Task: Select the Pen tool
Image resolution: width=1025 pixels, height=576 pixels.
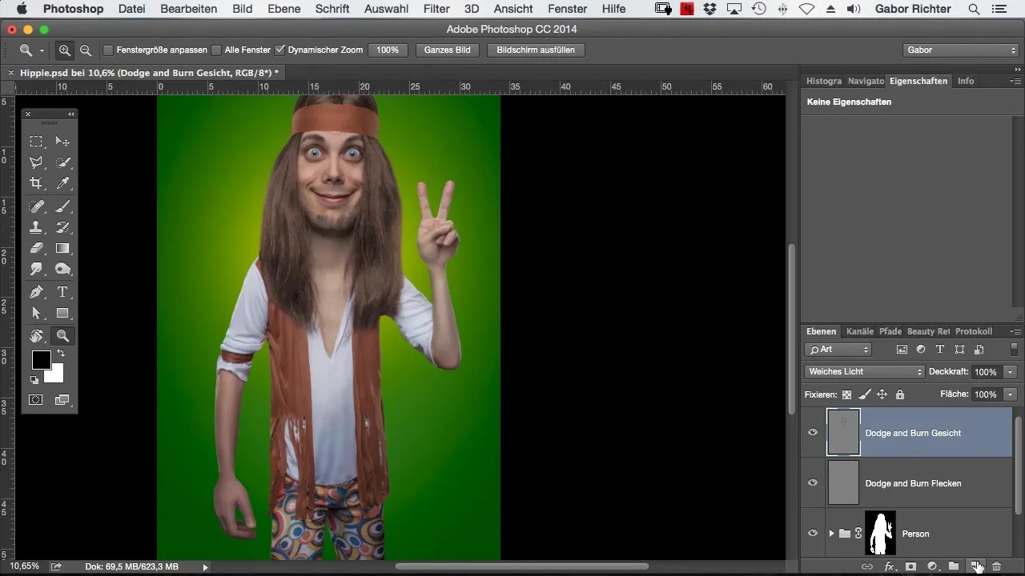Action: pos(36,292)
